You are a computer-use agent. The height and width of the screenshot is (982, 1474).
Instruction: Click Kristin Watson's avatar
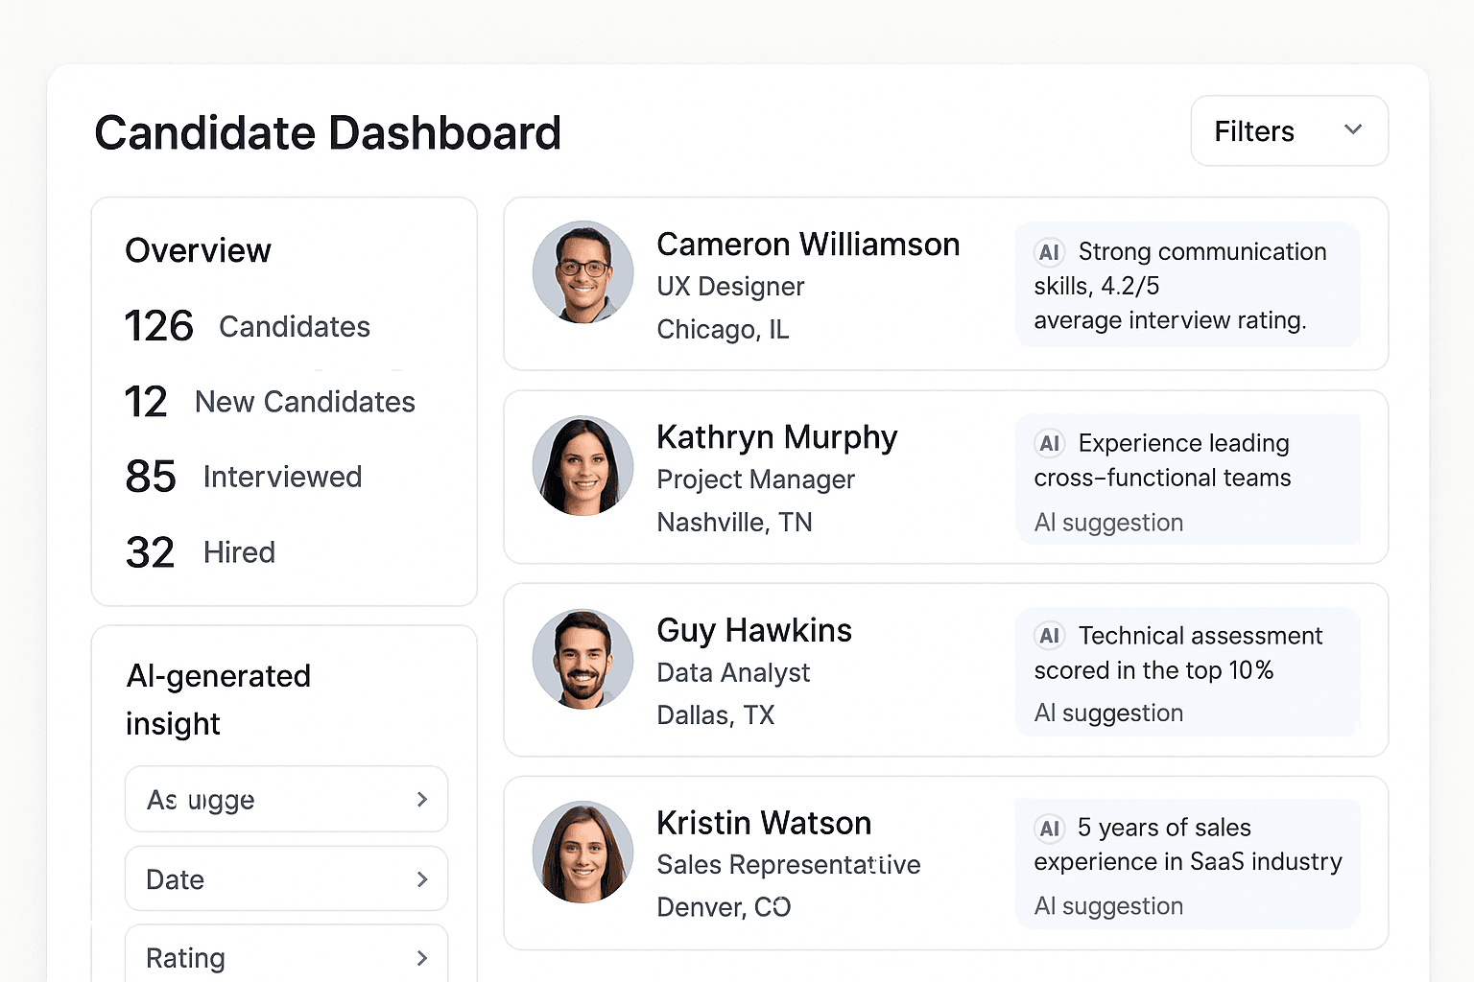coord(582,852)
